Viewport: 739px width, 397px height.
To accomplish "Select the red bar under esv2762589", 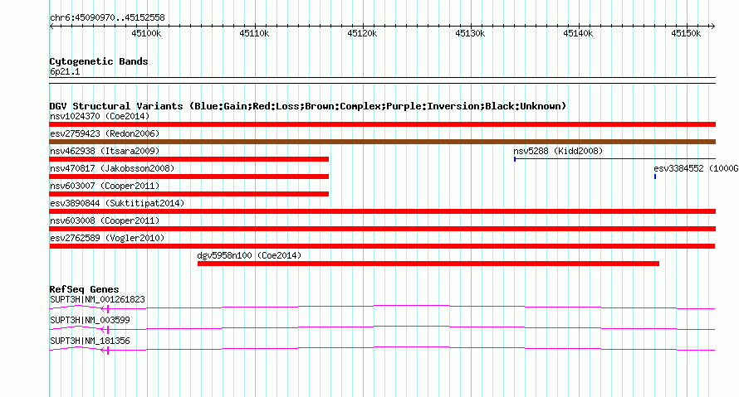I will (x=382, y=246).
